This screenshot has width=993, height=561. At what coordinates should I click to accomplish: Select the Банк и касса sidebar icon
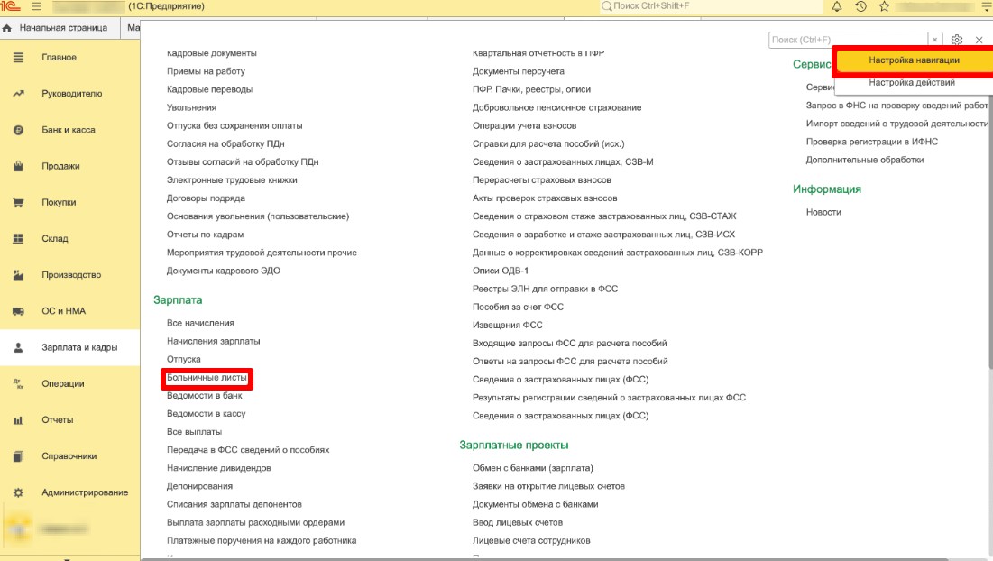coord(20,129)
